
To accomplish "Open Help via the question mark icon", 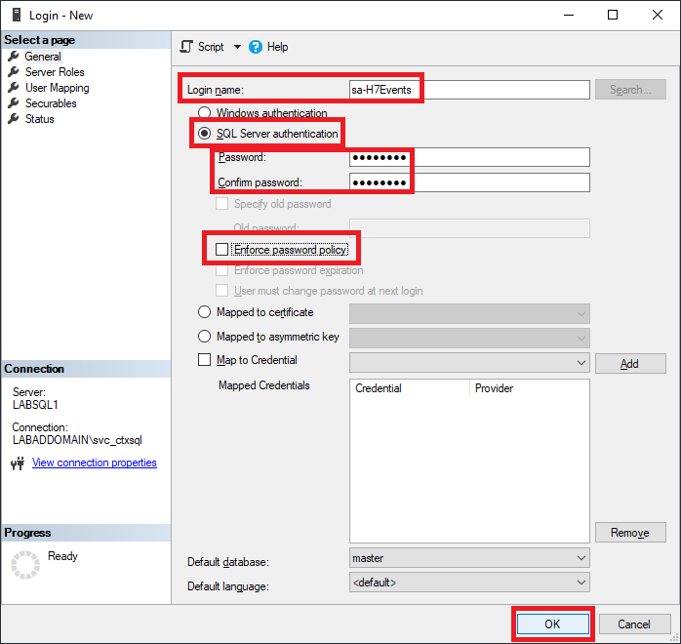I will [x=256, y=47].
